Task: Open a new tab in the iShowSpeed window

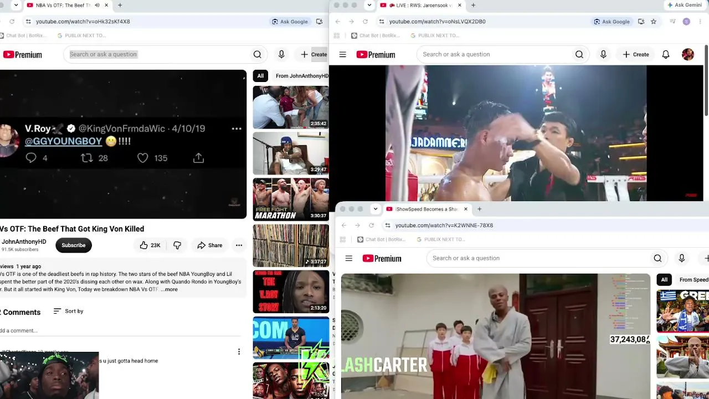Action: tap(479, 209)
